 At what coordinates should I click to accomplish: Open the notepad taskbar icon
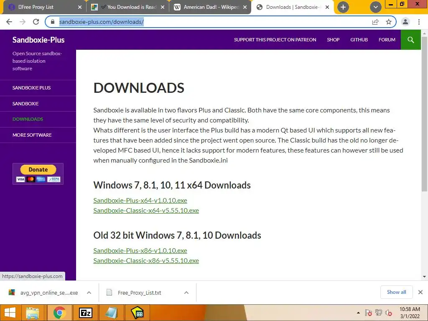[x=112, y=313]
